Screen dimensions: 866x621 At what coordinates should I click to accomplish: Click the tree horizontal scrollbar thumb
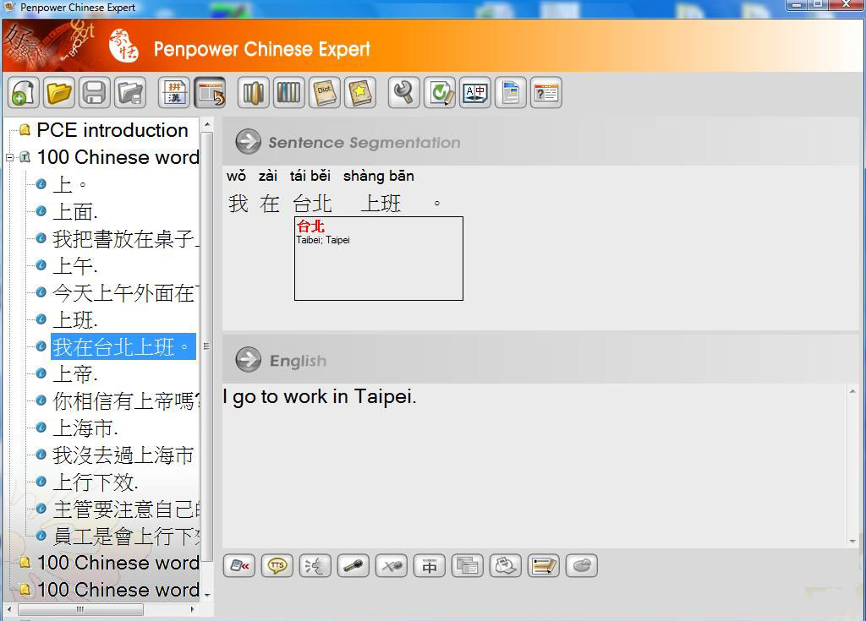pyautogui.click(x=80, y=609)
